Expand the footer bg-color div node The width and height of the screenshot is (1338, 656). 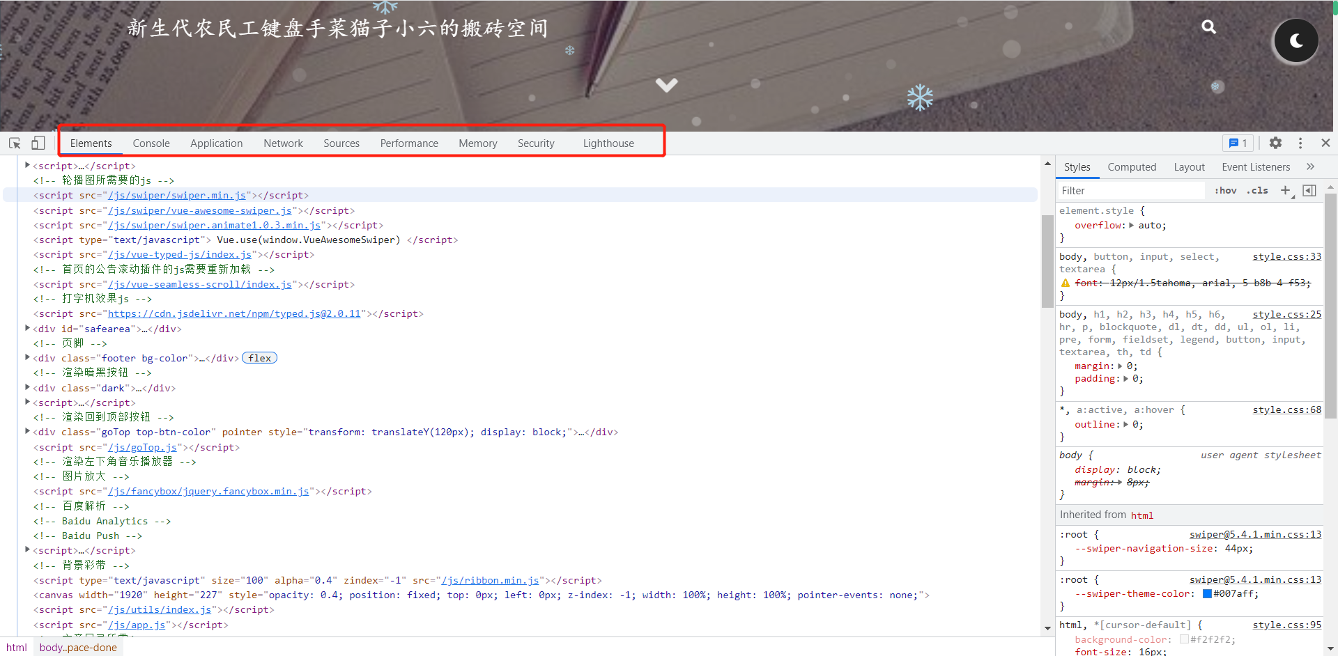27,357
